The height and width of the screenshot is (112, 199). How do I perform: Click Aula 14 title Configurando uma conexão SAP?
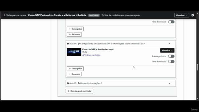click(x=113, y=44)
